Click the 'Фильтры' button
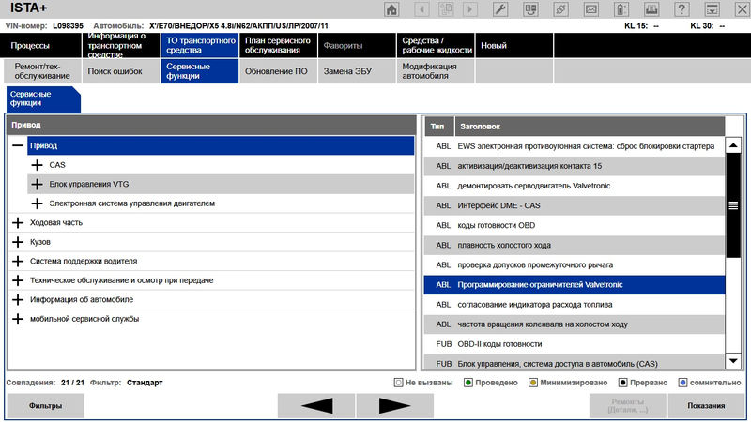This screenshot has height=422, width=751. point(45,406)
